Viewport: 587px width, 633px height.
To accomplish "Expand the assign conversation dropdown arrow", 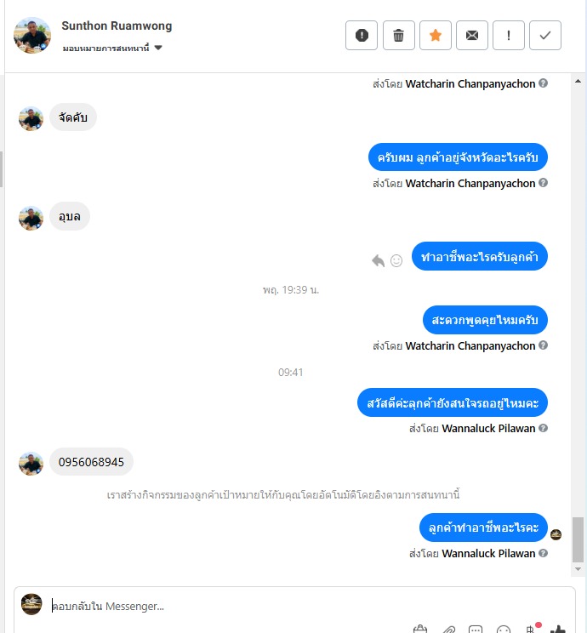I will click(158, 48).
